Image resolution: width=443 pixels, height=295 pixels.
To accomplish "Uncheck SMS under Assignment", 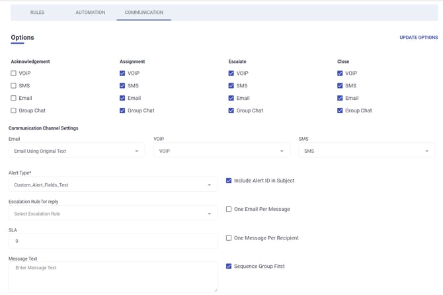I will (123, 86).
